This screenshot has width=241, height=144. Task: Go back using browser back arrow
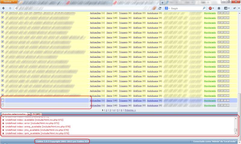[3, 8]
